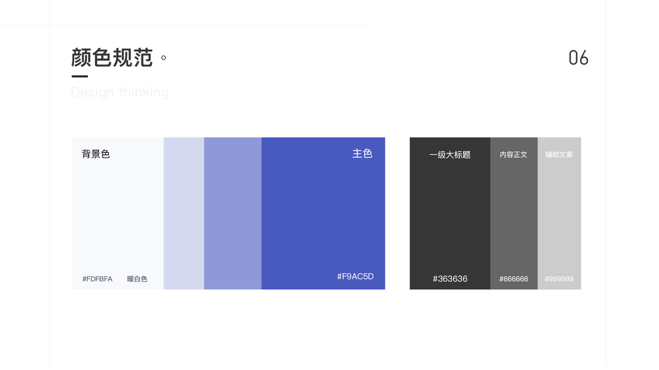Click the faint Design thinking subtitle

(120, 92)
